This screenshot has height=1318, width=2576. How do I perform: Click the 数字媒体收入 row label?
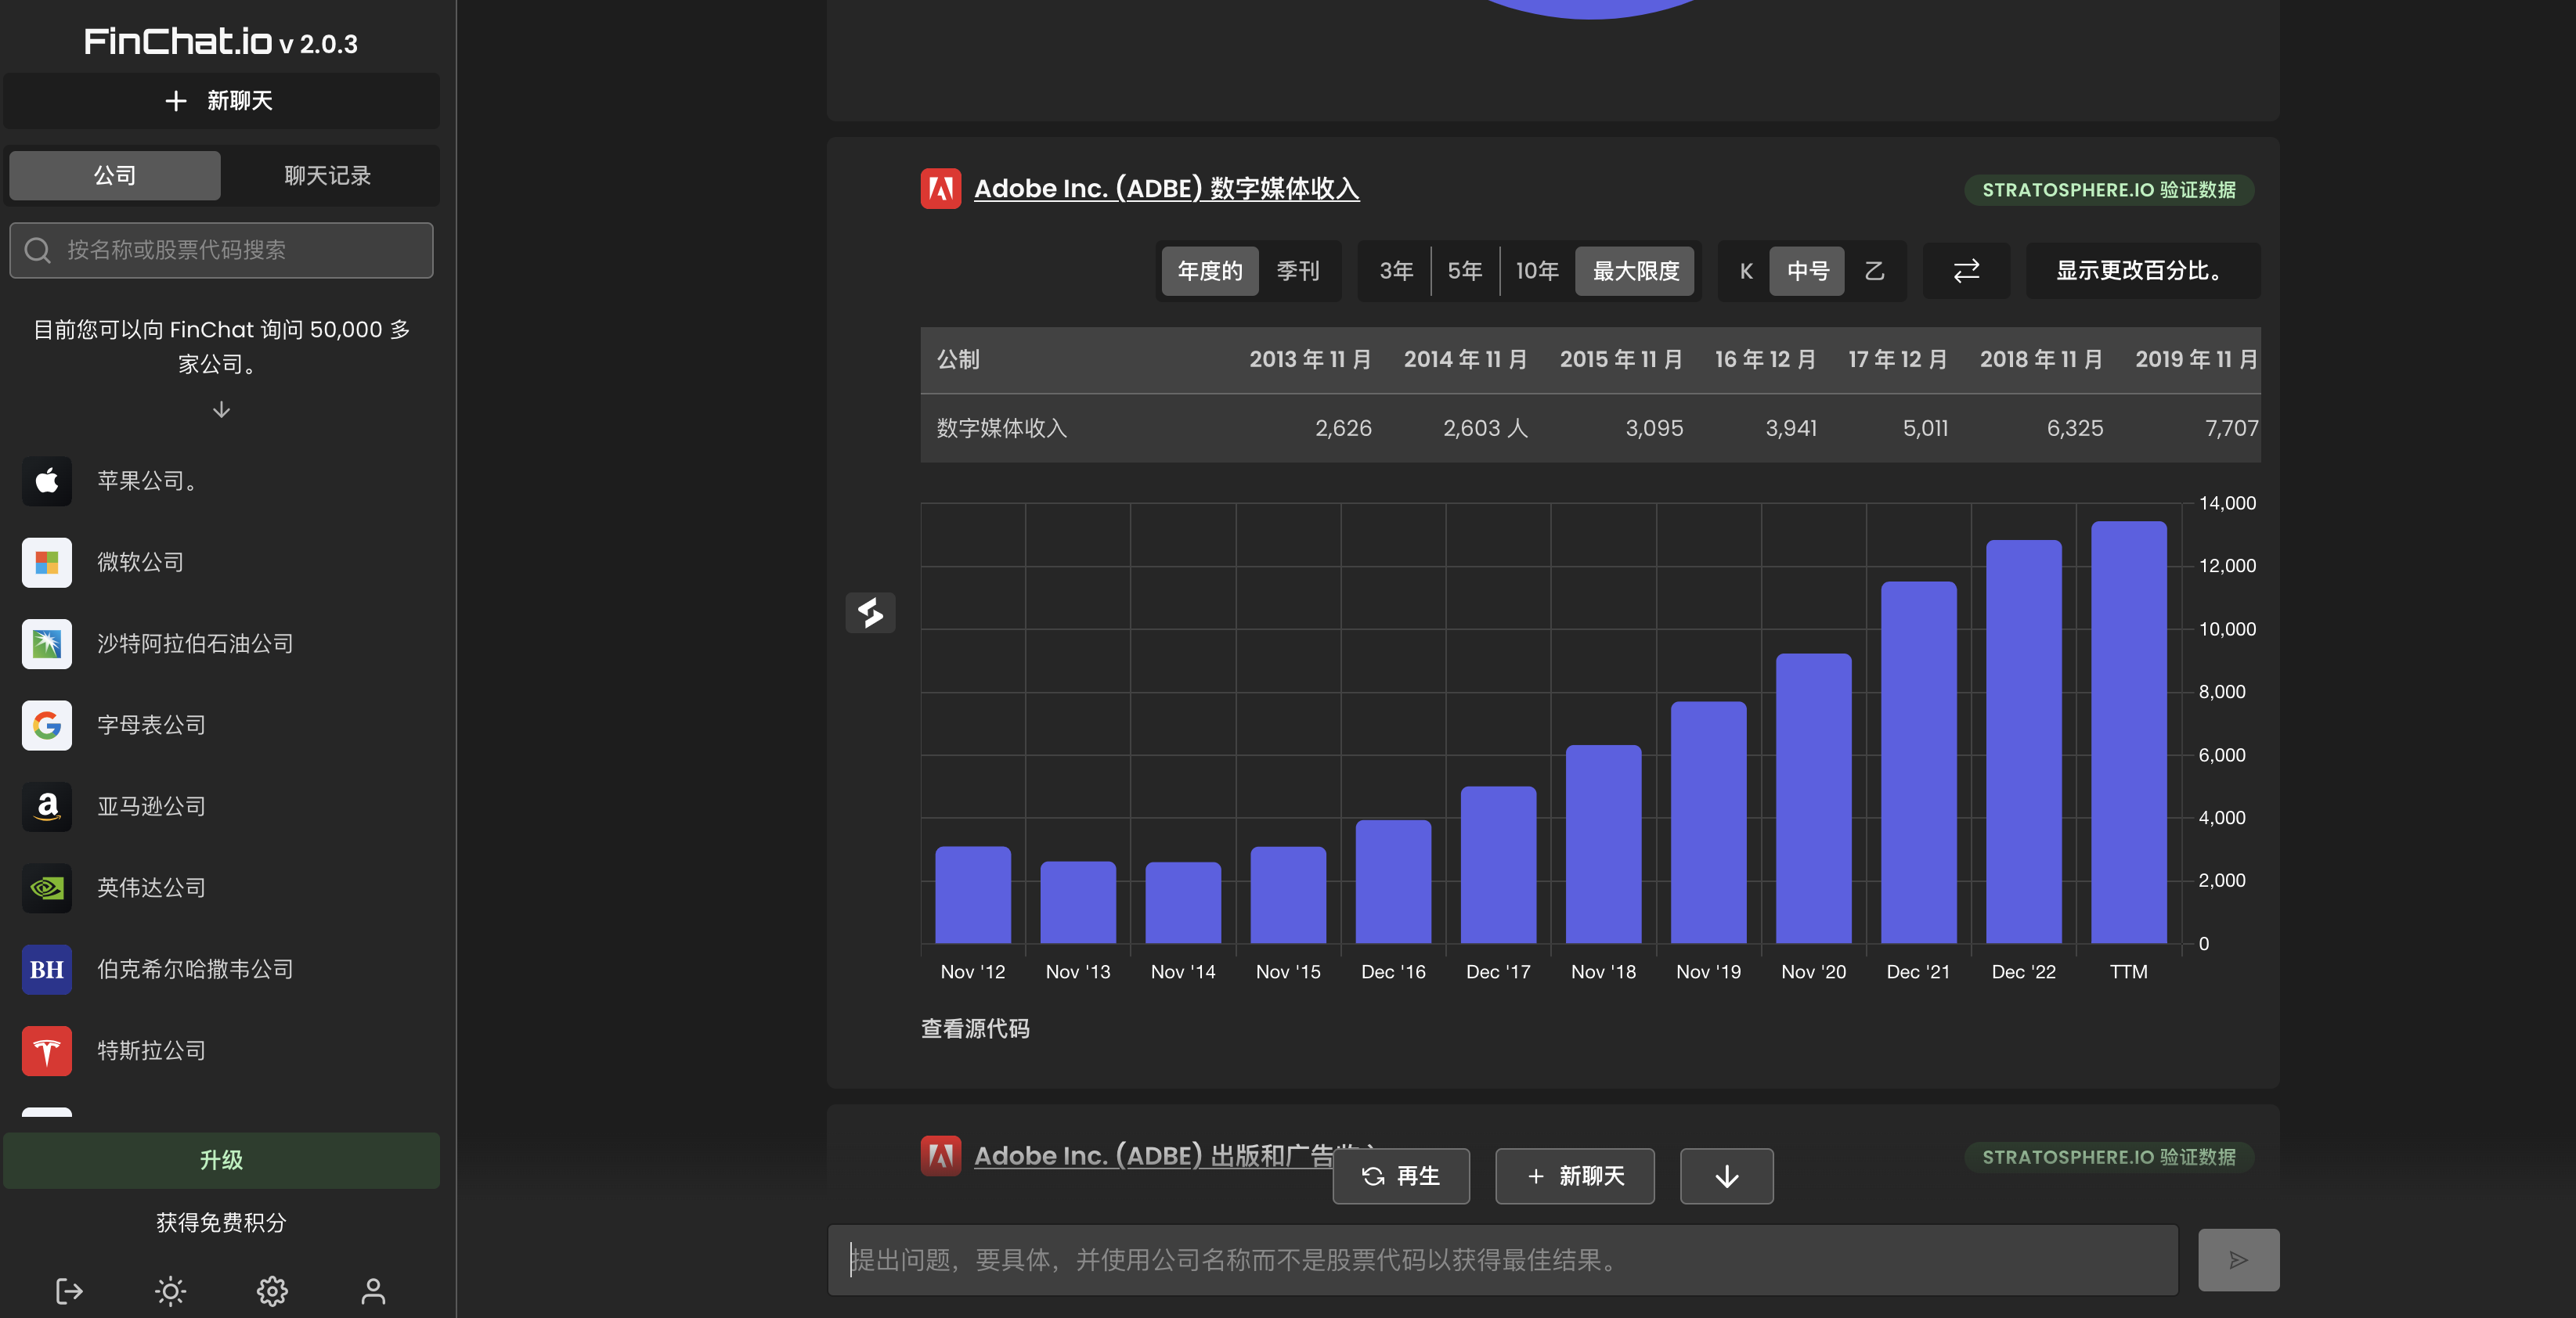pos(1001,429)
